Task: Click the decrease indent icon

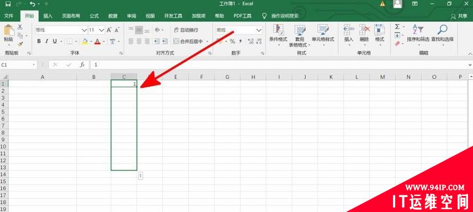Action: click(157, 41)
